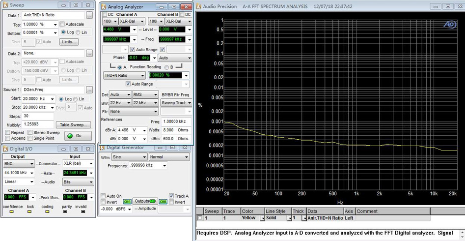Toggle the CHB output indicator in Digital Generator
465x241 pixels.
pos(163,202)
